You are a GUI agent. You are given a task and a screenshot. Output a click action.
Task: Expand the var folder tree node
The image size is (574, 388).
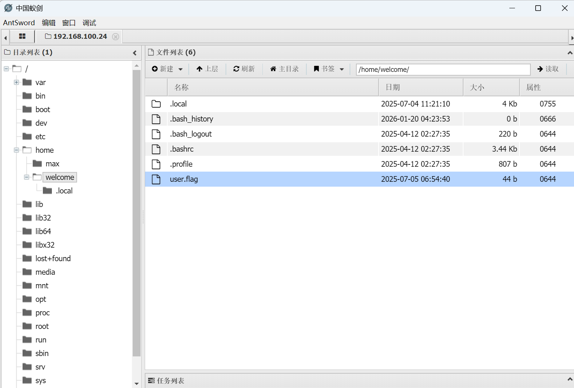pyautogui.click(x=17, y=82)
